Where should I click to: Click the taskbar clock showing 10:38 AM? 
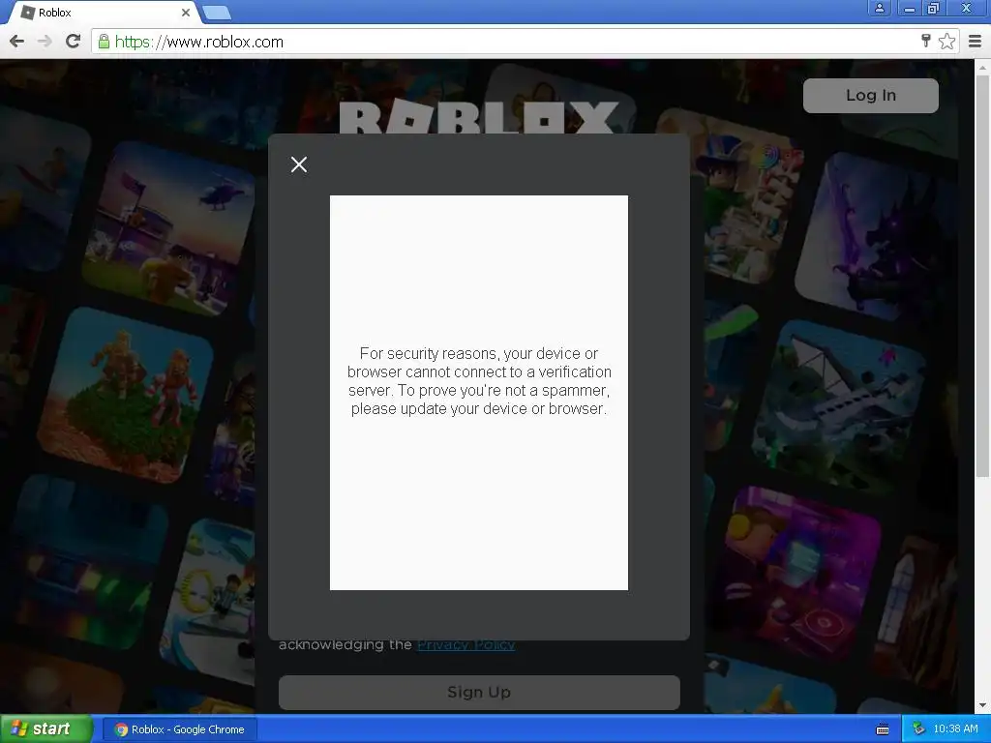click(x=955, y=729)
